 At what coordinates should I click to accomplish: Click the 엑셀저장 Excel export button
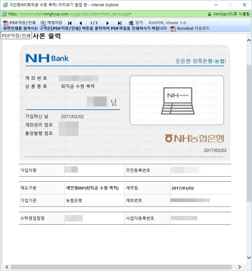tap(51, 23)
